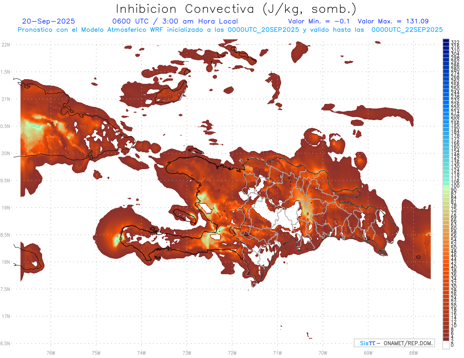
Task: Click the WRF model forecast description line
Action: point(230,29)
